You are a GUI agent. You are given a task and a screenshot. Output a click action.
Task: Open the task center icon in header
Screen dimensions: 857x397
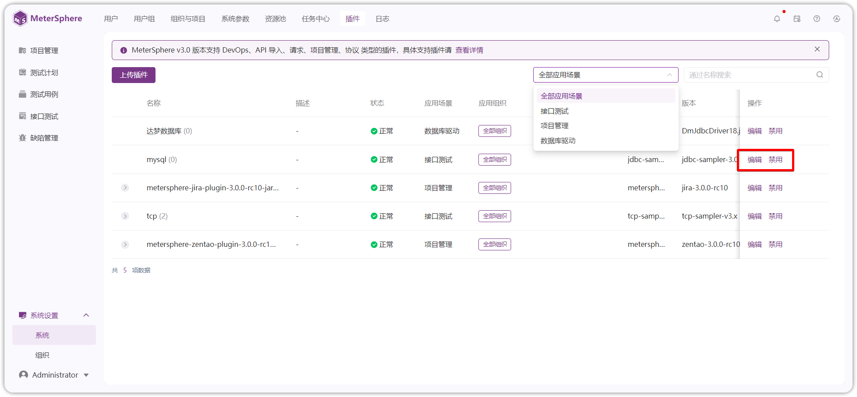click(797, 19)
